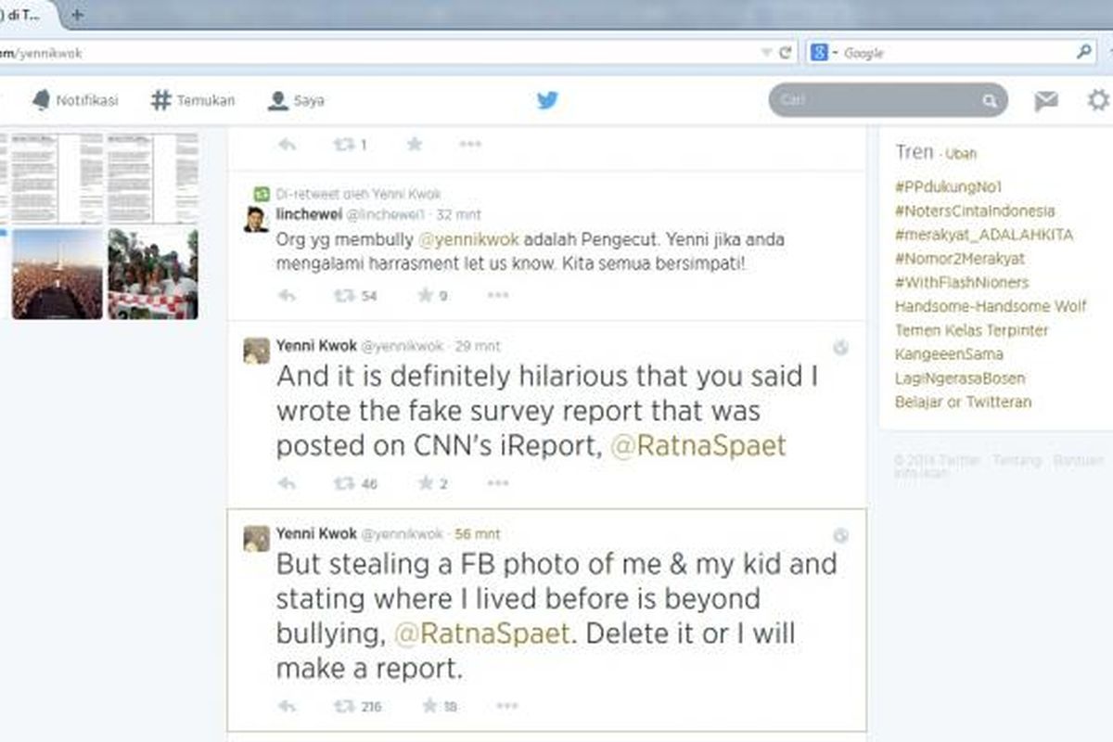Retweet the tweet about stealing FB photo
1113x742 pixels.
click(x=344, y=706)
